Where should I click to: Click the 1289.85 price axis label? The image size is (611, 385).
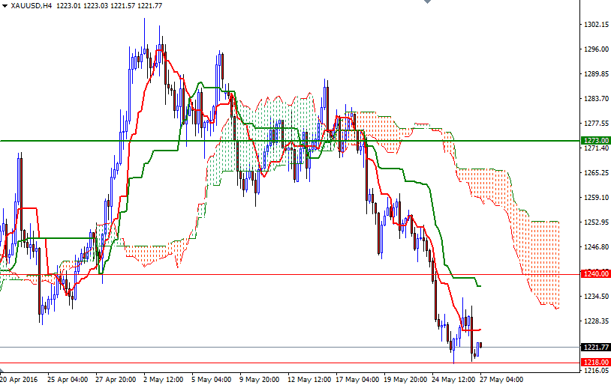click(x=596, y=74)
